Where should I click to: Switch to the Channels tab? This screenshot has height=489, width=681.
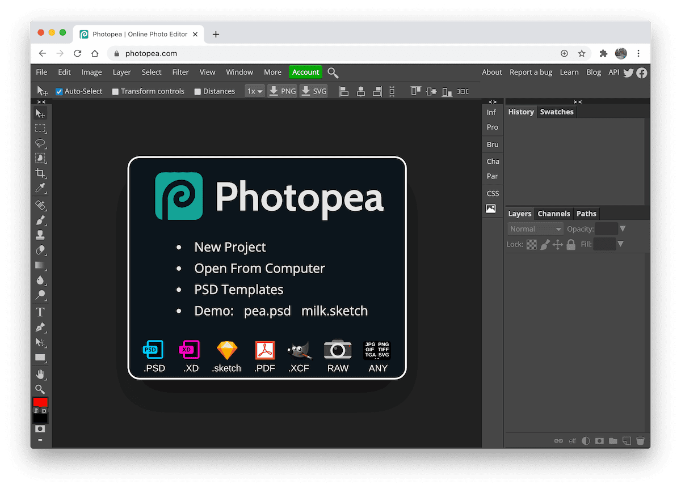click(553, 214)
